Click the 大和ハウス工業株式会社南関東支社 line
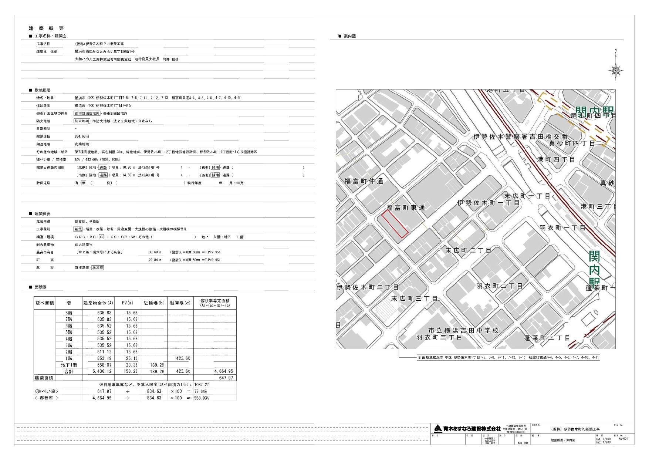This screenshot has height=459, width=649. coord(126,59)
